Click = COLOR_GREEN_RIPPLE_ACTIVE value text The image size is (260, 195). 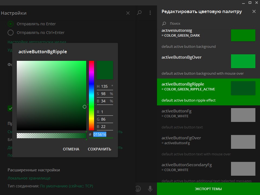point(188,89)
